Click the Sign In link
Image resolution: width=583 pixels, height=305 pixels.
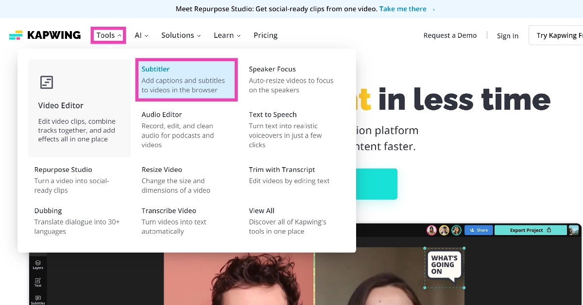tap(507, 35)
